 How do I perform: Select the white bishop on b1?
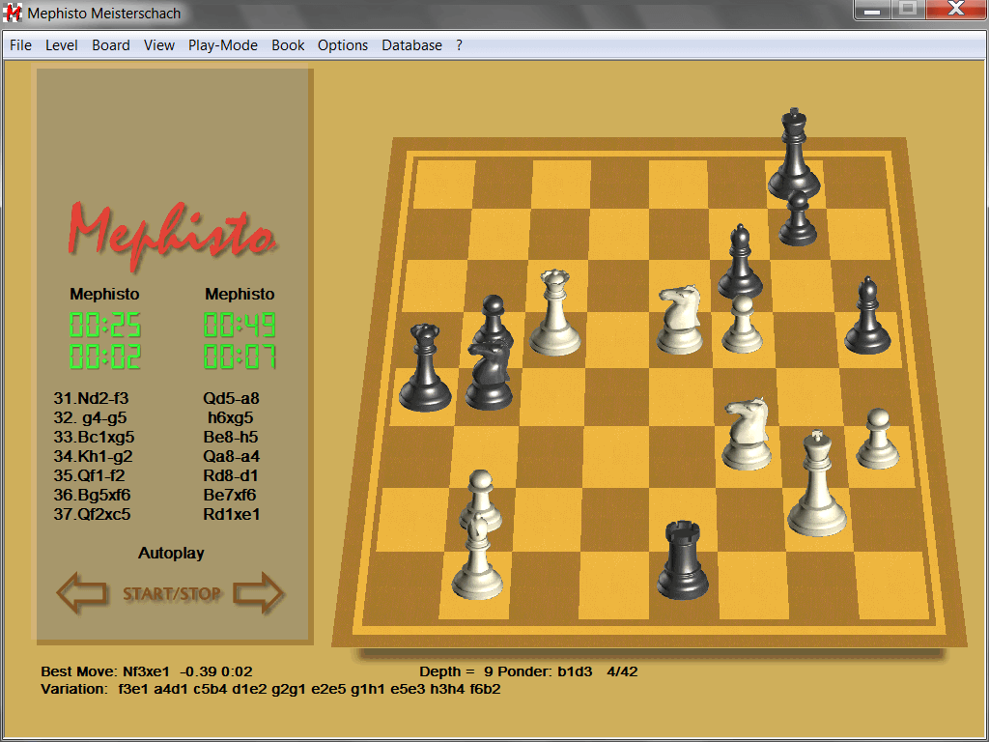tap(477, 557)
